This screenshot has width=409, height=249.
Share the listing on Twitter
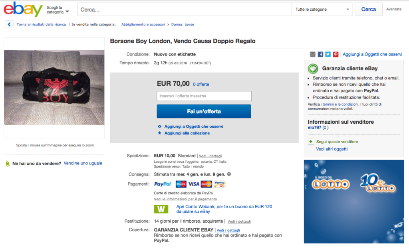(x=328, y=54)
